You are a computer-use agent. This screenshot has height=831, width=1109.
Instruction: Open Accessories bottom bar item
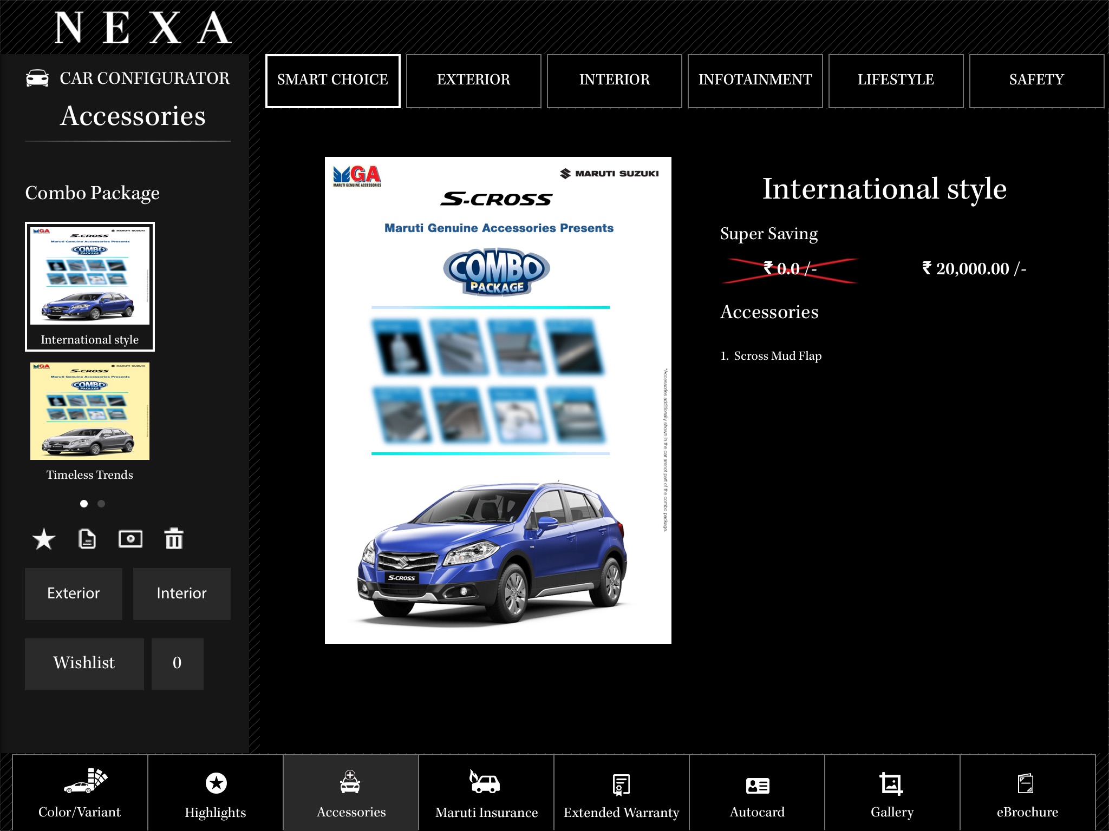(351, 793)
